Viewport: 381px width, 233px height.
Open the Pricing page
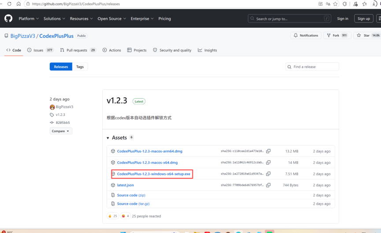click(x=164, y=18)
